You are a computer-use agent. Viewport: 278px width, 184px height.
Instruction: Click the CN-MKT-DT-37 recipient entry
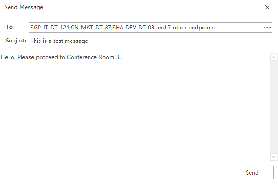(92, 28)
